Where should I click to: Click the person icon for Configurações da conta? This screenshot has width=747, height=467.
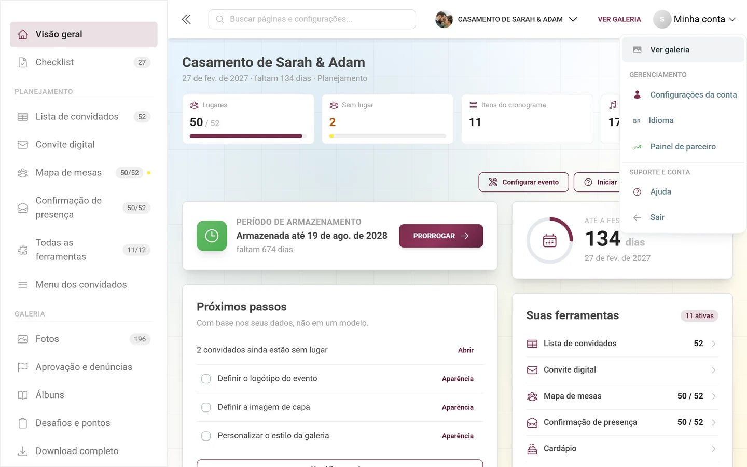click(x=638, y=94)
